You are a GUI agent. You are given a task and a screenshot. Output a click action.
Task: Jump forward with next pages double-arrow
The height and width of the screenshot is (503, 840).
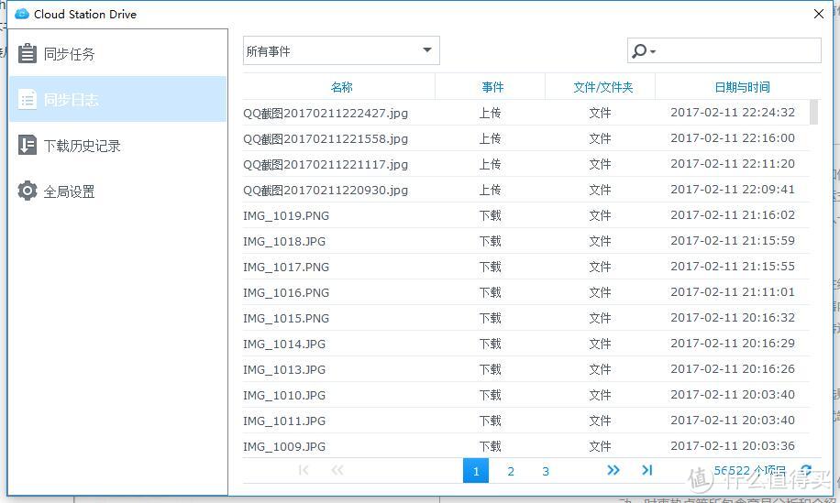tap(613, 470)
